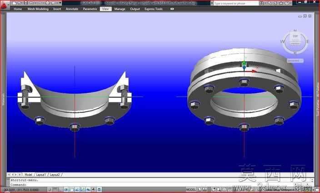Open the Manage ribbon tab
Viewport: 320px width, 193px height.
120,9
